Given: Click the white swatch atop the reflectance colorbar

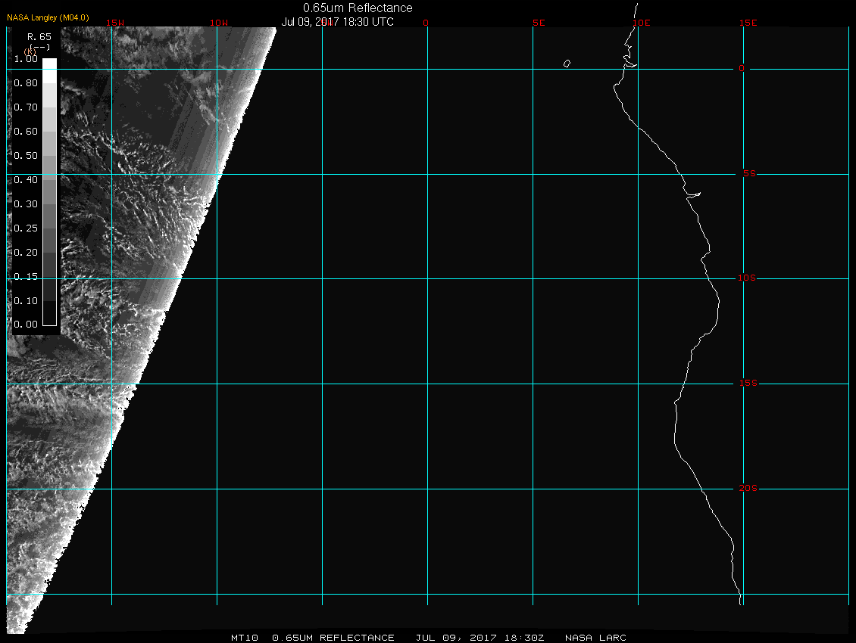Looking at the screenshot, I should (x=49, y=64).
